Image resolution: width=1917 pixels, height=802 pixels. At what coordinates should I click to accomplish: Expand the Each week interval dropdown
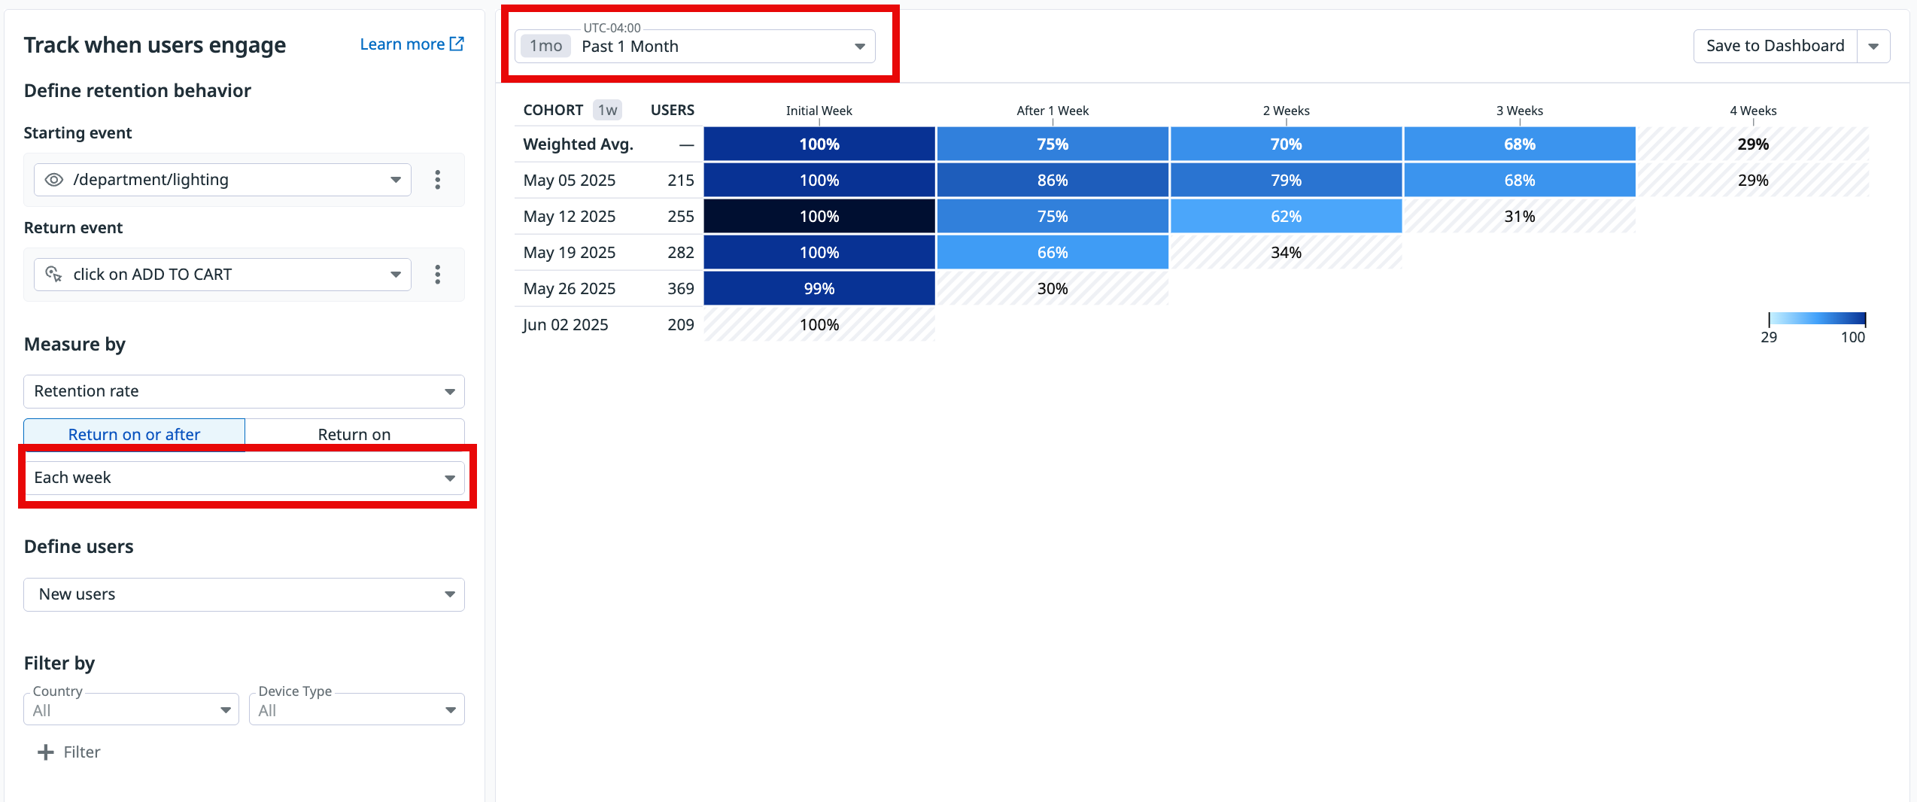click(x=449, y=478)
